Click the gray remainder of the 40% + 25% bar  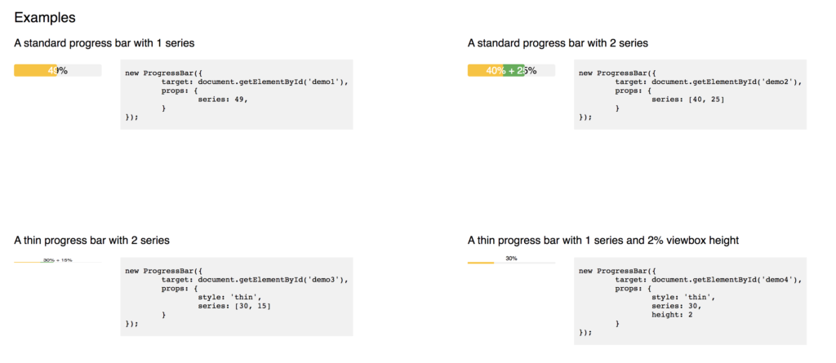pos(545,71)
